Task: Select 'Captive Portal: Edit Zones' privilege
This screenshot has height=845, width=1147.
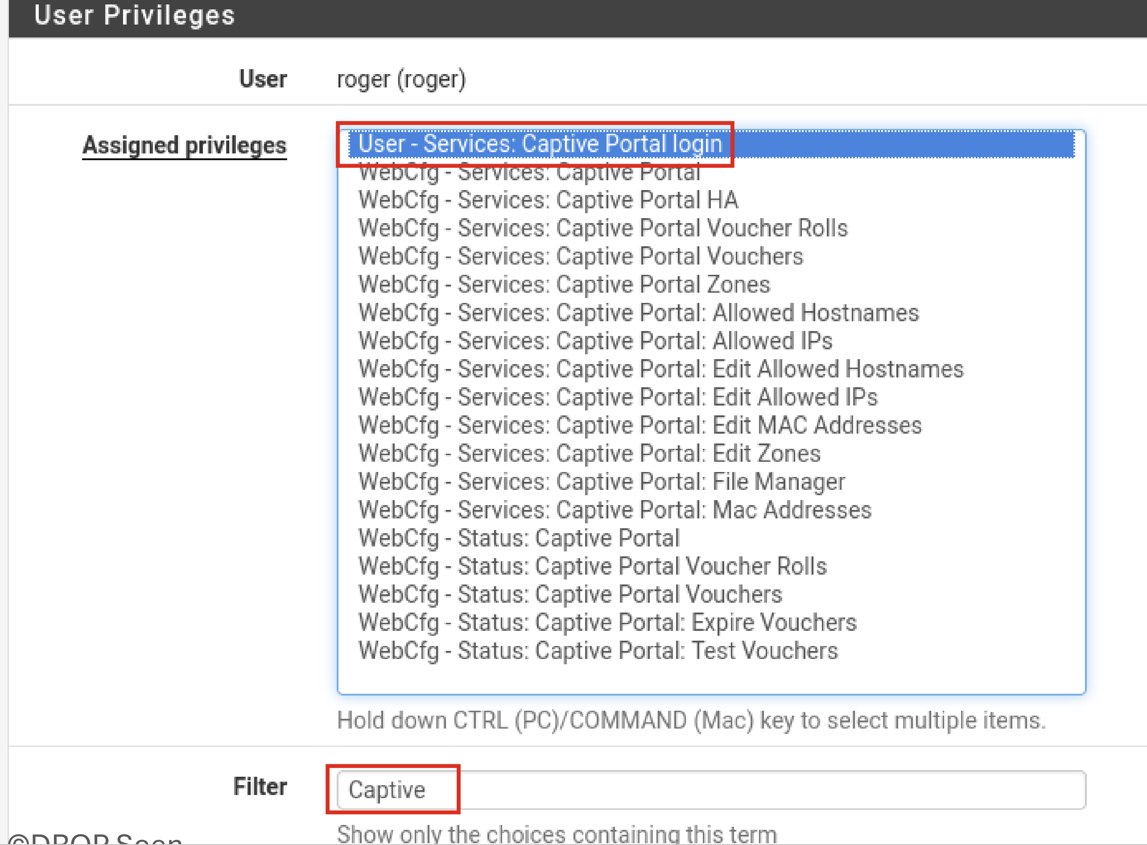Action: tap(589, 453)
